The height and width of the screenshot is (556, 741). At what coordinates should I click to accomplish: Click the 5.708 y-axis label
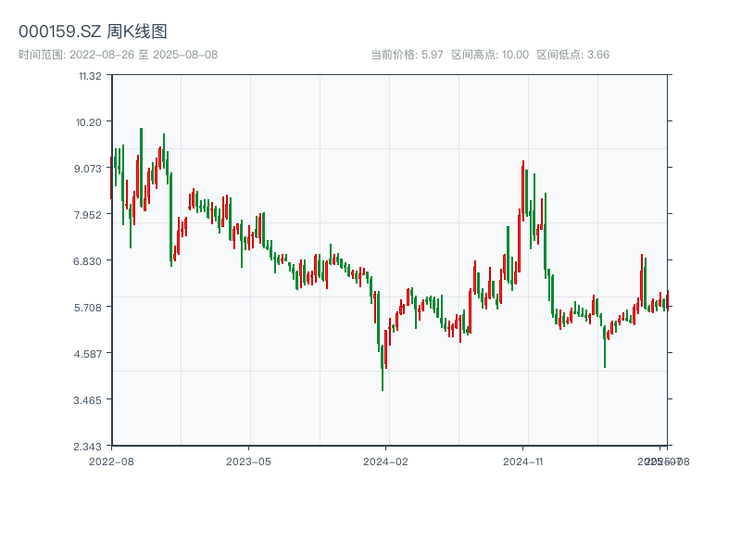tap(89, 307)
